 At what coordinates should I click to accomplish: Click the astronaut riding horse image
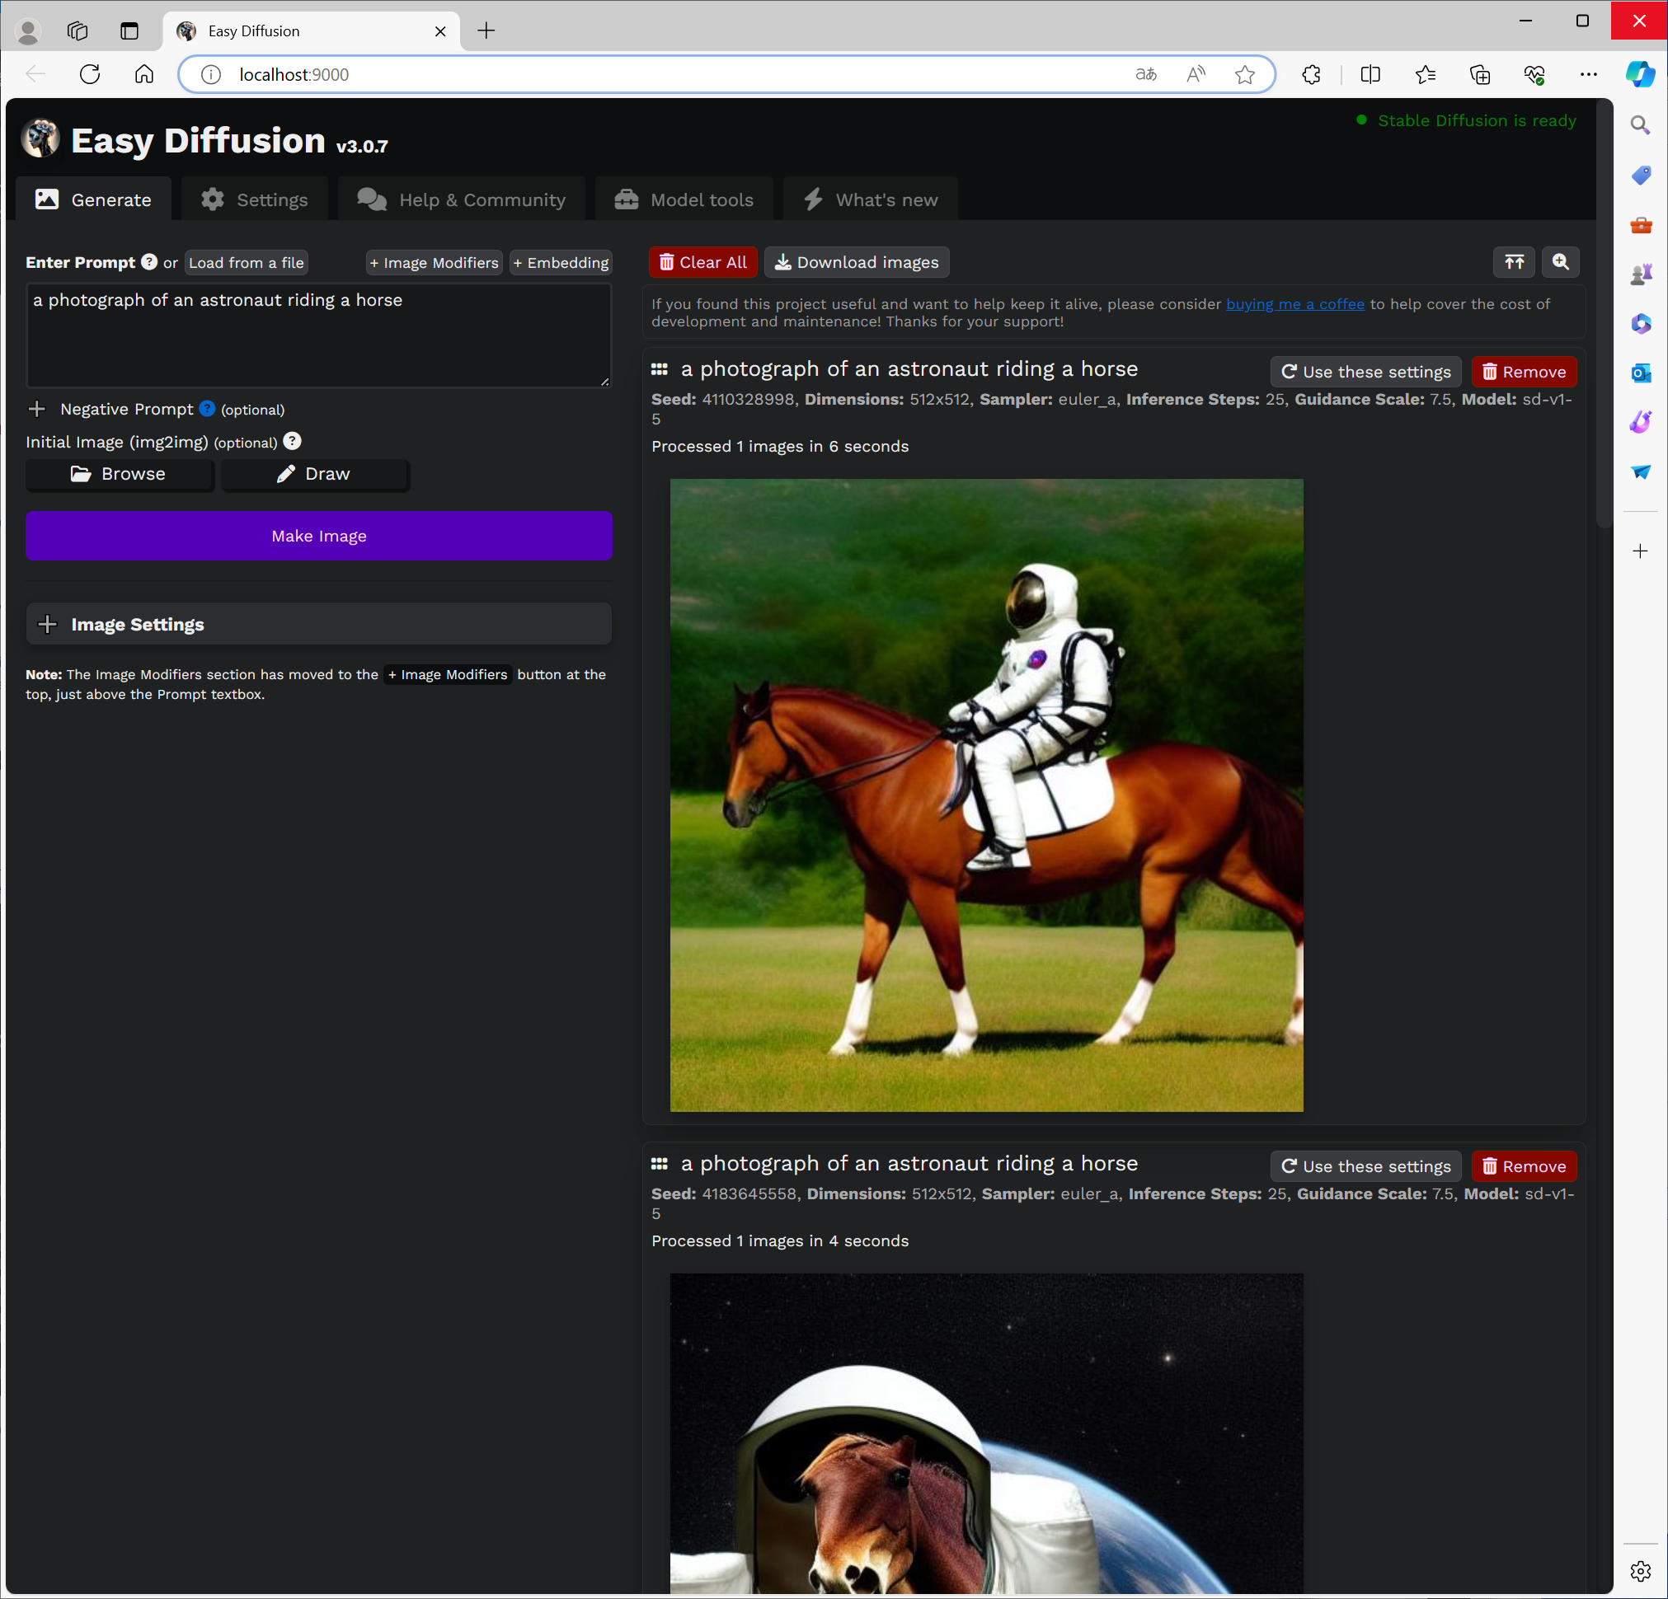985,795
